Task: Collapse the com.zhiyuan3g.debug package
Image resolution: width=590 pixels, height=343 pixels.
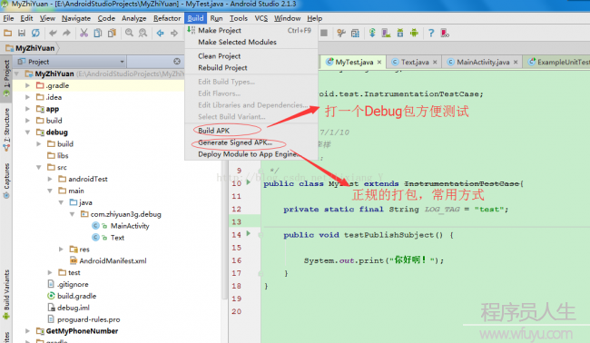Action: (73, 214)
